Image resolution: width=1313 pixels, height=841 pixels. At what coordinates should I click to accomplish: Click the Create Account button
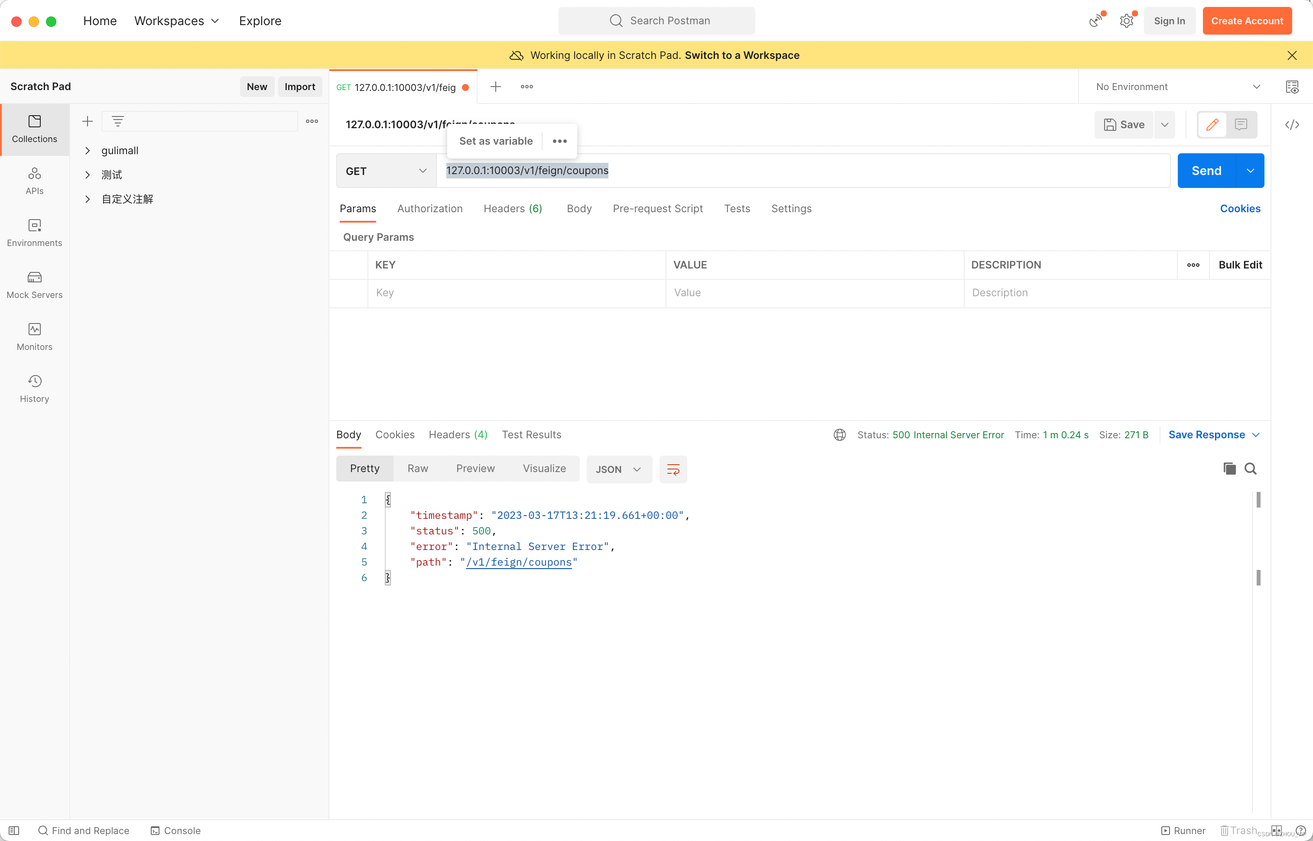(1247, 21)
